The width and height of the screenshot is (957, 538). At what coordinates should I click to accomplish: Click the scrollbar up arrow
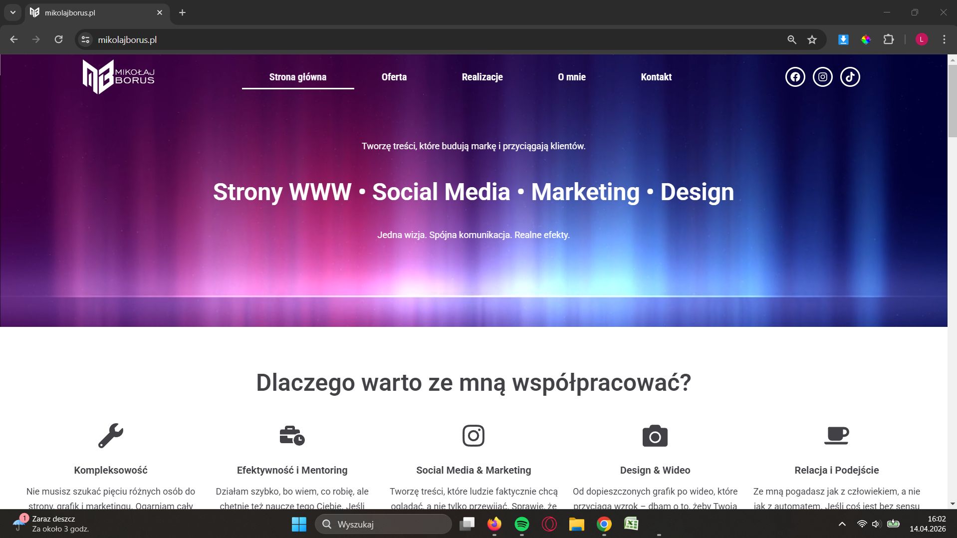(953, 60)
